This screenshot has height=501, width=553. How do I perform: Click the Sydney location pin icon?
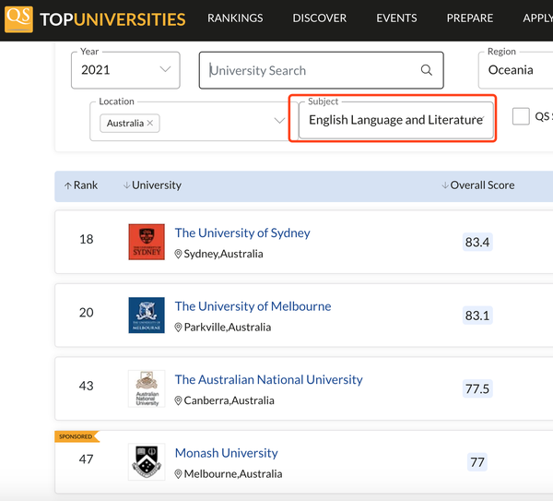click(x=178, y=254)
